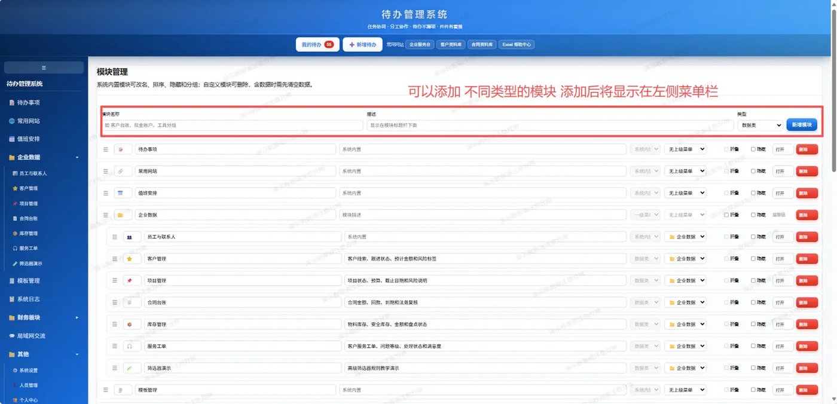
Task: Tick 隐藏 checkbox for 值班安排 row
Action: (x=753, y=193)
